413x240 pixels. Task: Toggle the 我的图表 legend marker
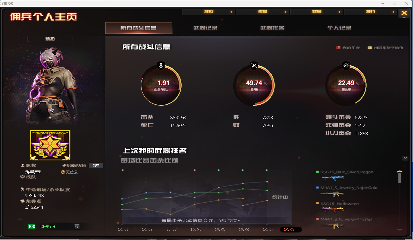pos(338,48)
